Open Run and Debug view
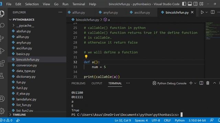 click(2, 51)
